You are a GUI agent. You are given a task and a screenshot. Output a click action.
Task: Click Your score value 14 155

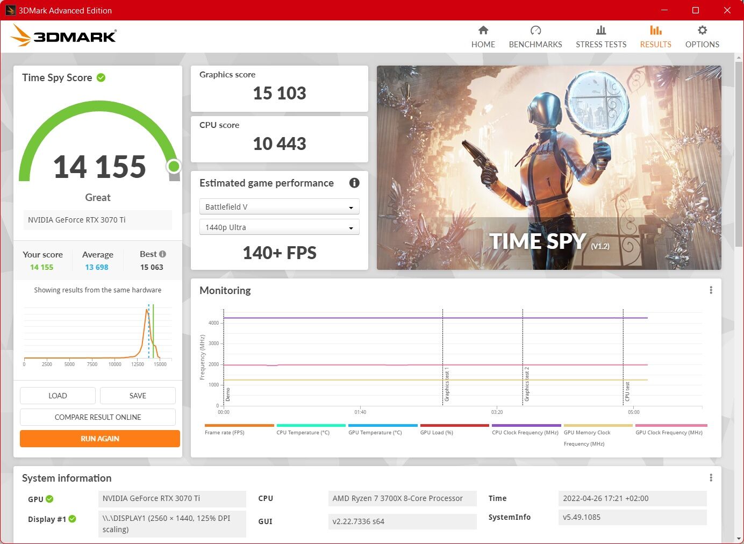(42, 267)
